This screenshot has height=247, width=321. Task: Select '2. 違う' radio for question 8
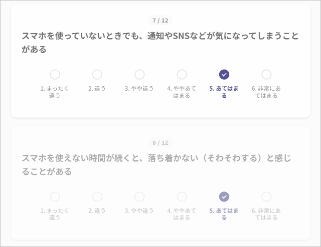tap(97, 197)
